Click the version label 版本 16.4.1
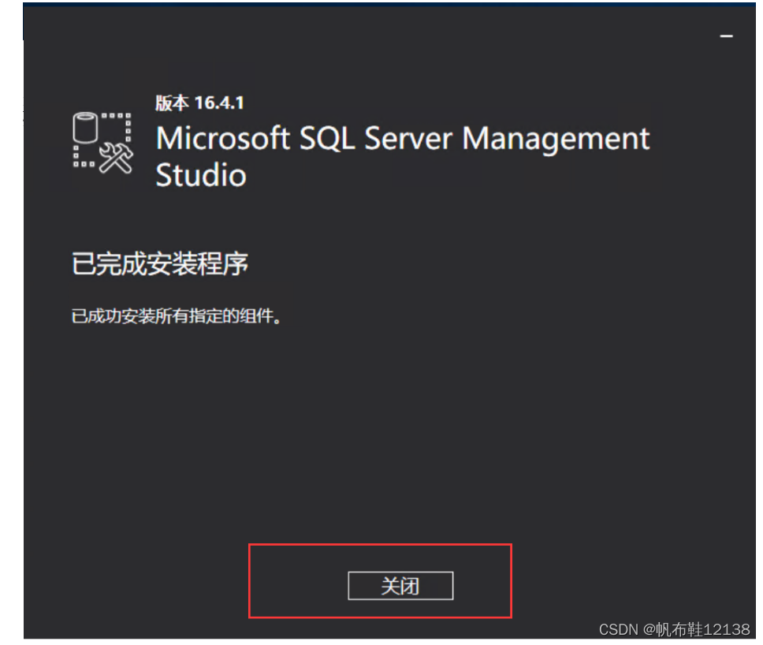 pos(199,103)
